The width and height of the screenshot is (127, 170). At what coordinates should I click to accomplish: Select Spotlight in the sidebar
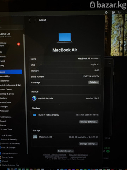(x=4, y=107)
